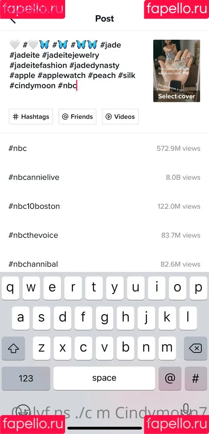
Task: Toggle the shift key on keyboard
Action: pos(13,348)
